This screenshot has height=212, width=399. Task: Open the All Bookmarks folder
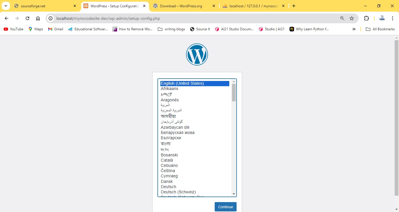coord(380,29)
